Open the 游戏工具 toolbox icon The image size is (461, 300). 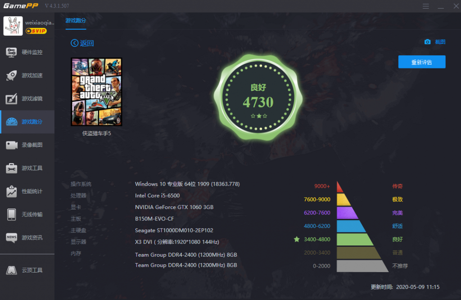tap(11, 168)
